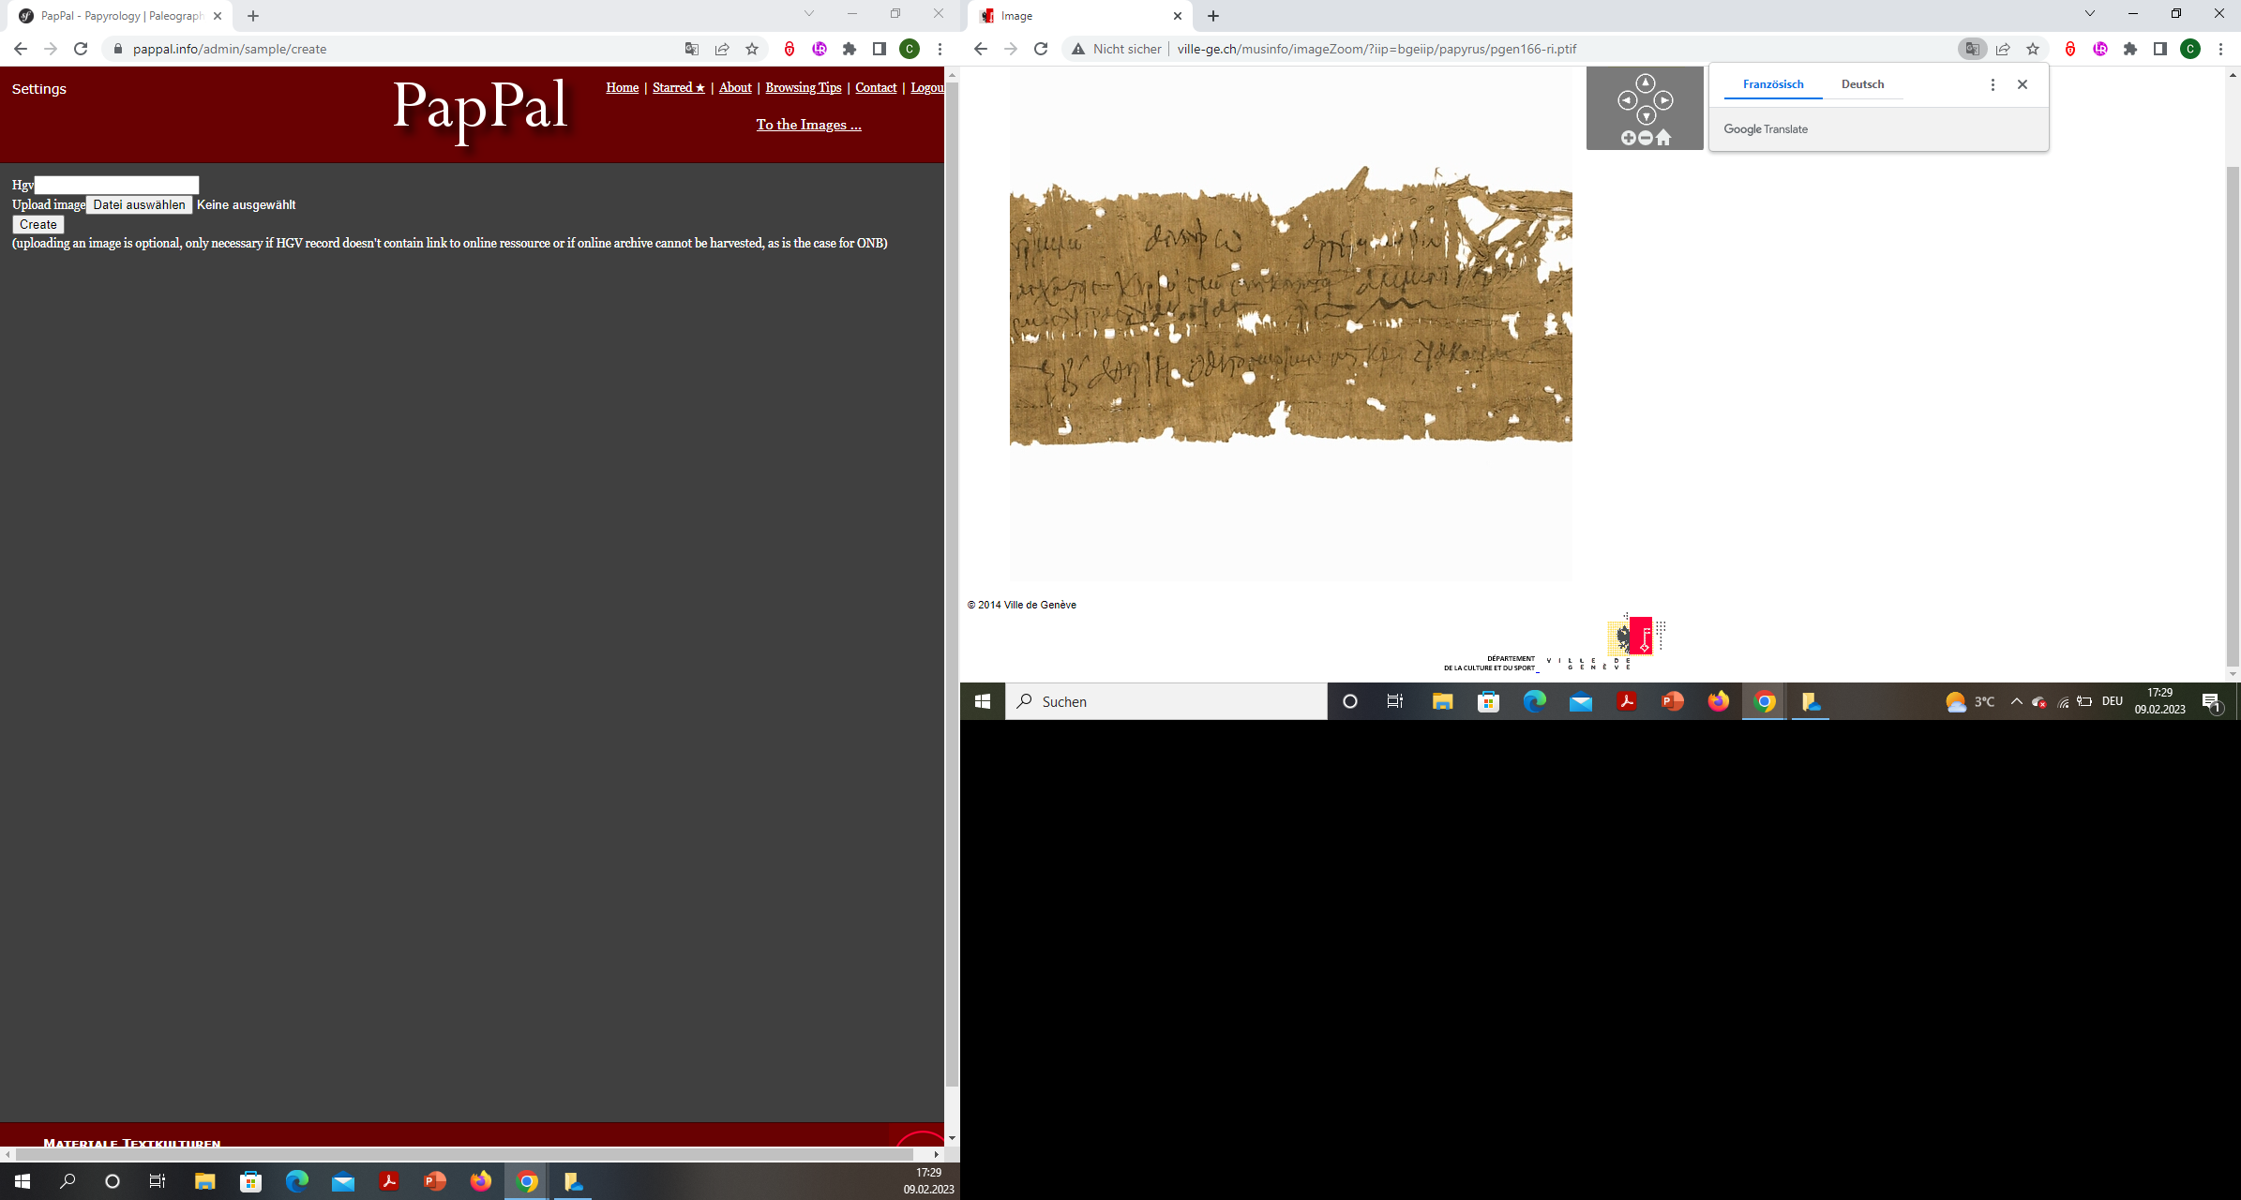
Task: Bookmark the ville-ge.ch page with the star
Action: coord(2033,49)
